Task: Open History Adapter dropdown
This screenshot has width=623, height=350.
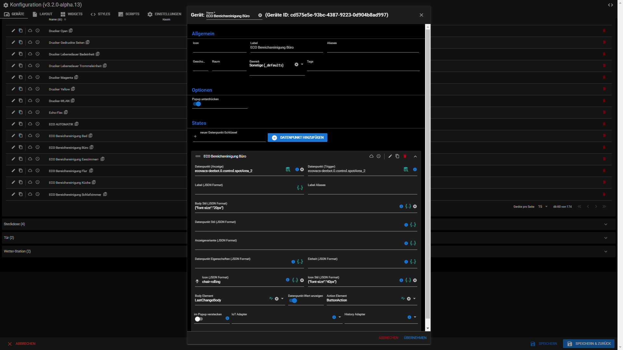Action: 415,317
